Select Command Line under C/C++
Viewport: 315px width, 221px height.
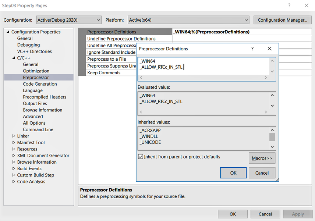38,129
